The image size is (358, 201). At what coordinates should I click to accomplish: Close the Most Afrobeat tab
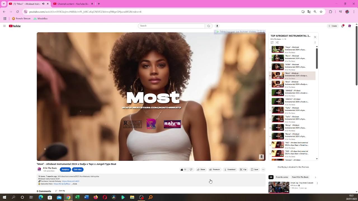48,4
